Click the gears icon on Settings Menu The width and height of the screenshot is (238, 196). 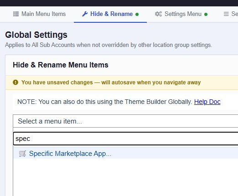tap(158, 14)
